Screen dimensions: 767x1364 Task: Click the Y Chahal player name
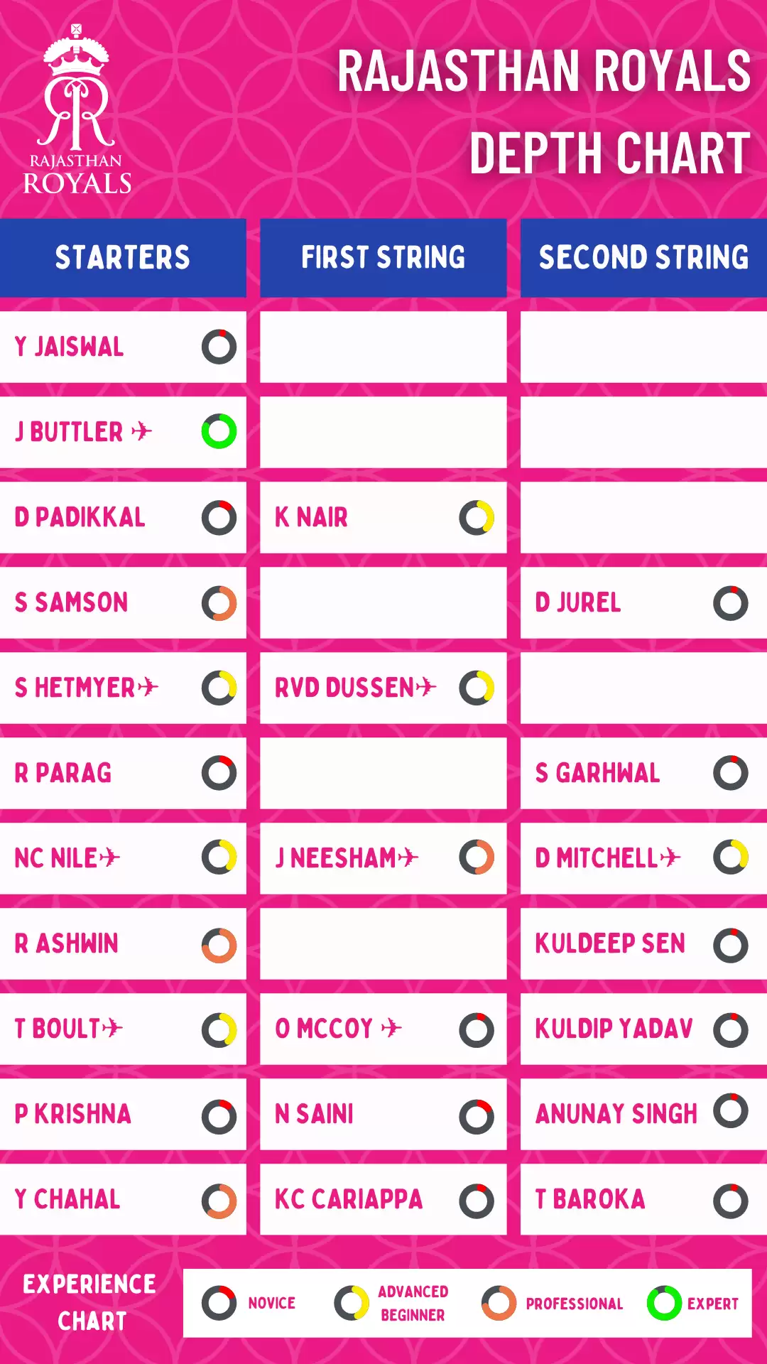pyautogui.click(x=67, y=1199)
